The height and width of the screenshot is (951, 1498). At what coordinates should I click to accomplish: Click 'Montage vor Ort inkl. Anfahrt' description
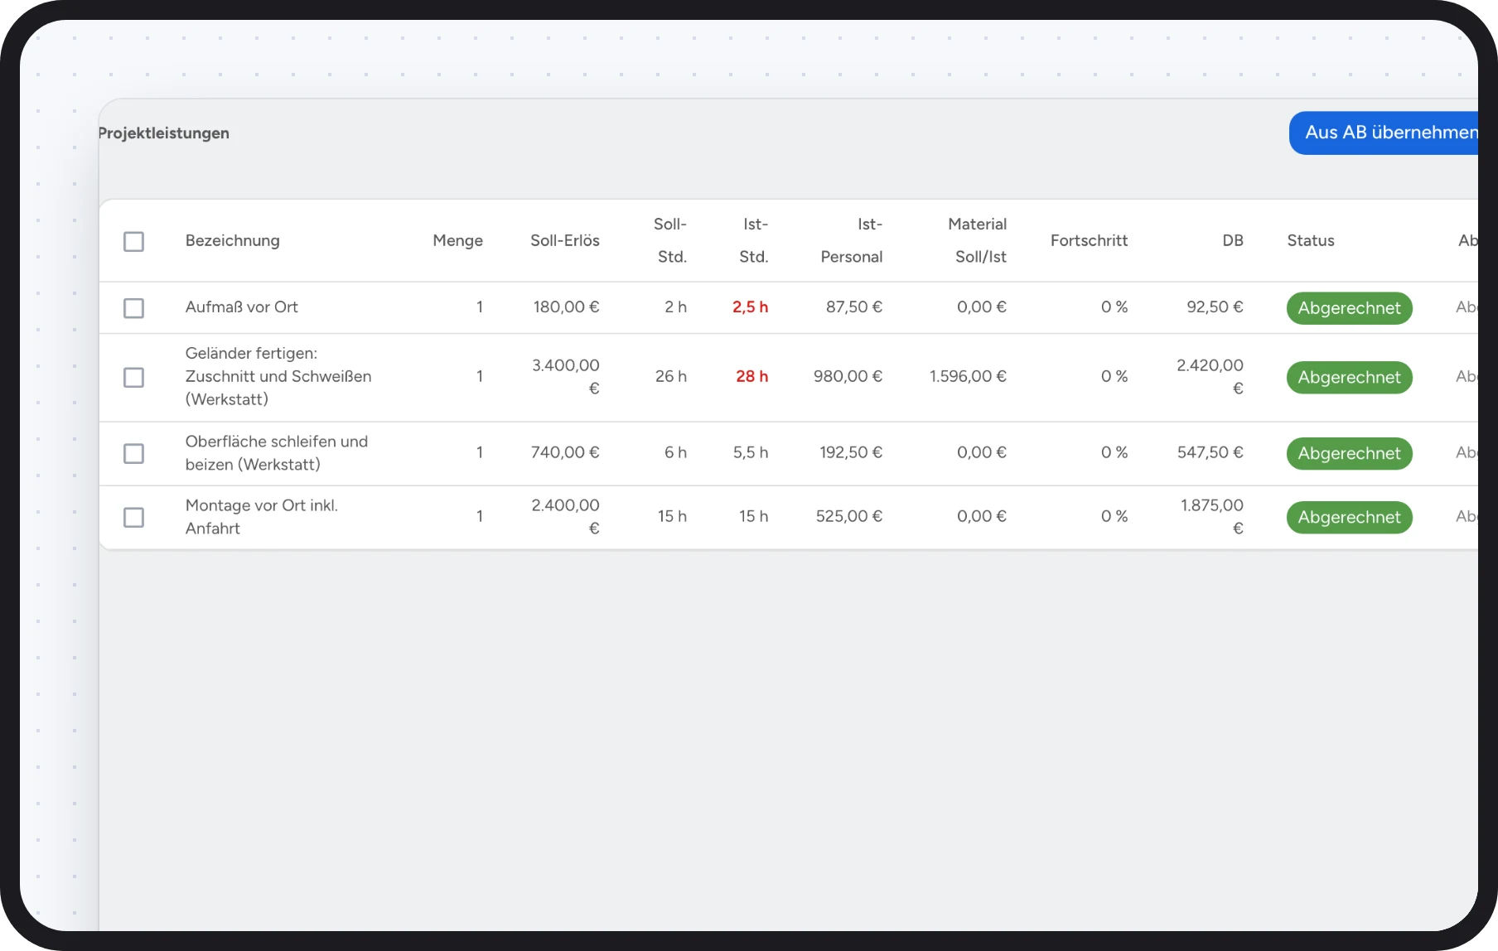[262, 517]
